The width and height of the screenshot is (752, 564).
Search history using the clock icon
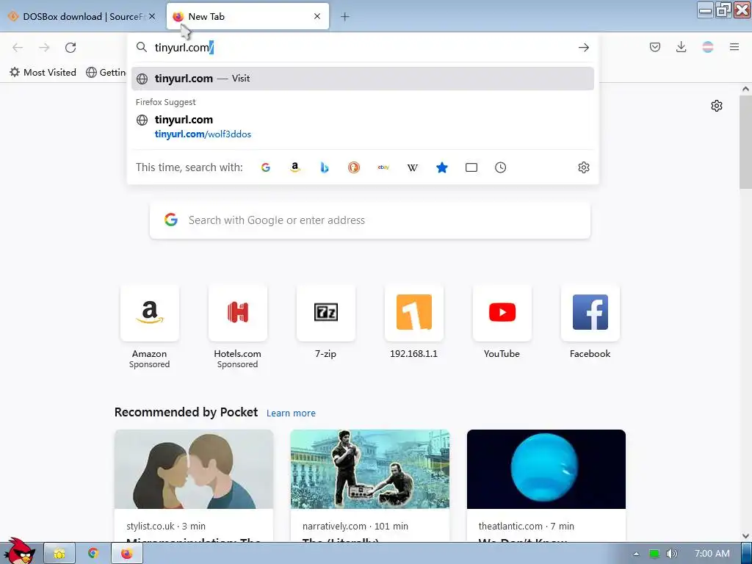[500, 167]
